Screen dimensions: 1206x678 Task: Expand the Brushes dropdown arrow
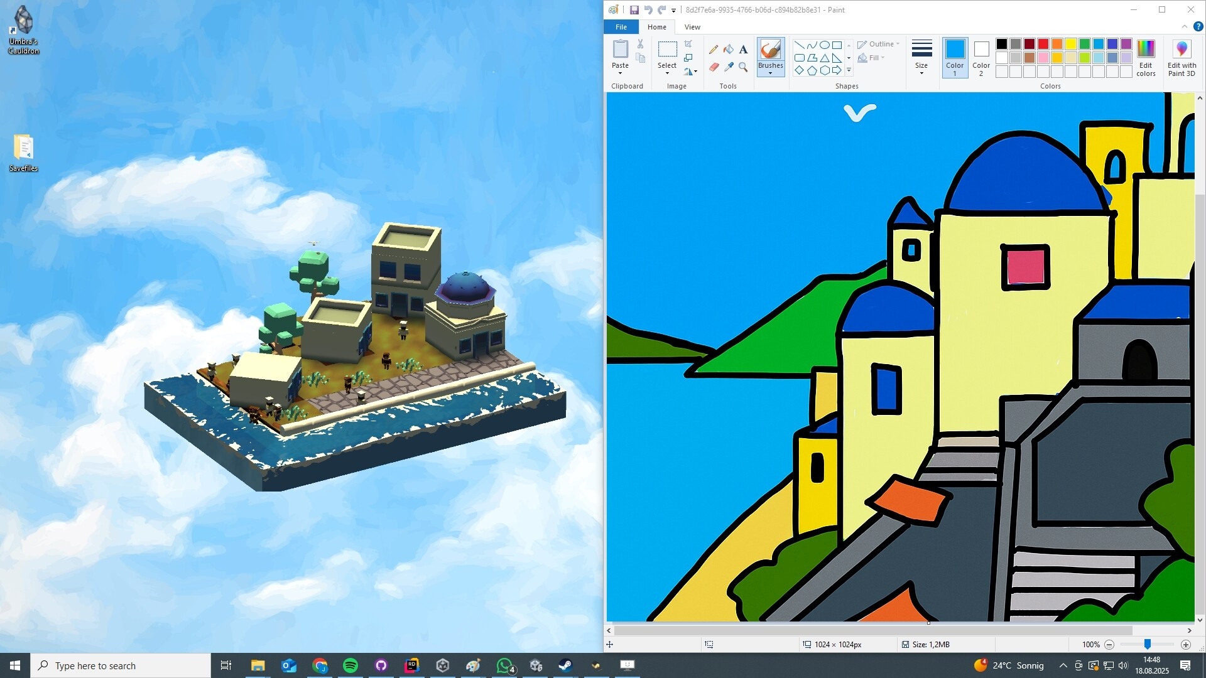[x=771, y=73]
